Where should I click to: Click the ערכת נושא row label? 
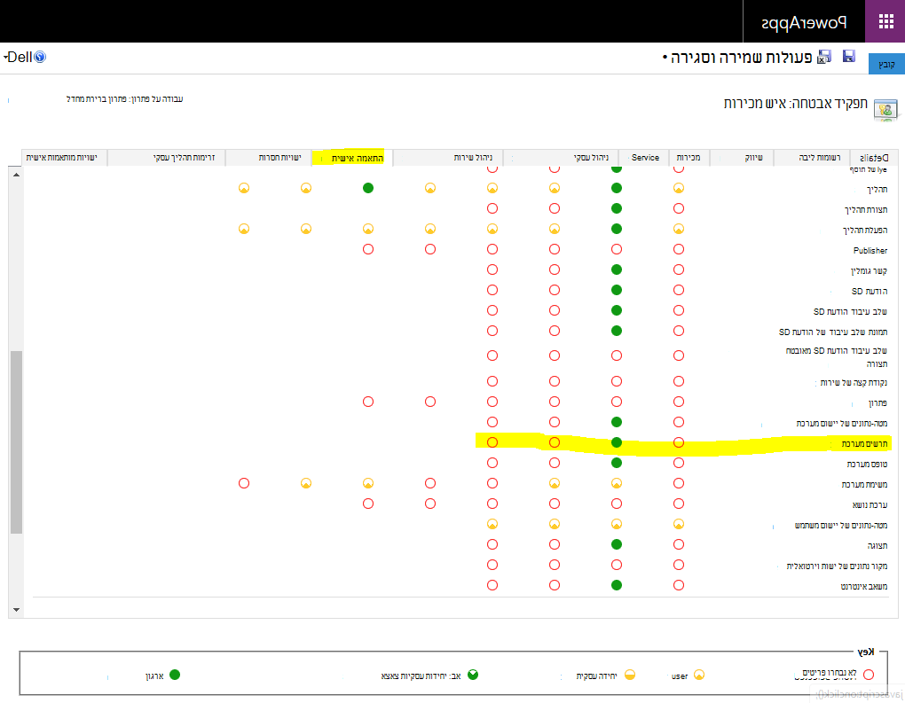click(870, 504)
